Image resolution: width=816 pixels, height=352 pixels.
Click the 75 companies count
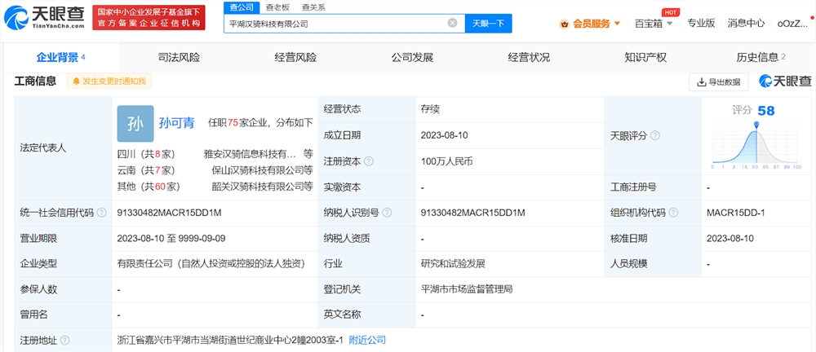tap(233, 123)
